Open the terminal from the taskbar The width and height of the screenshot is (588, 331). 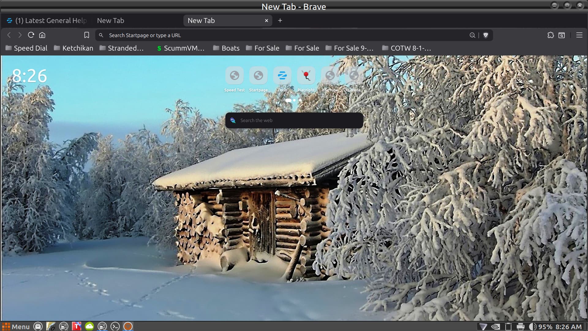click(x=115, y=326)
